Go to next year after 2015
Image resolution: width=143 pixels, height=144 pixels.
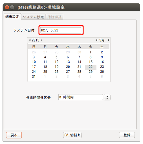click(41, 40)
